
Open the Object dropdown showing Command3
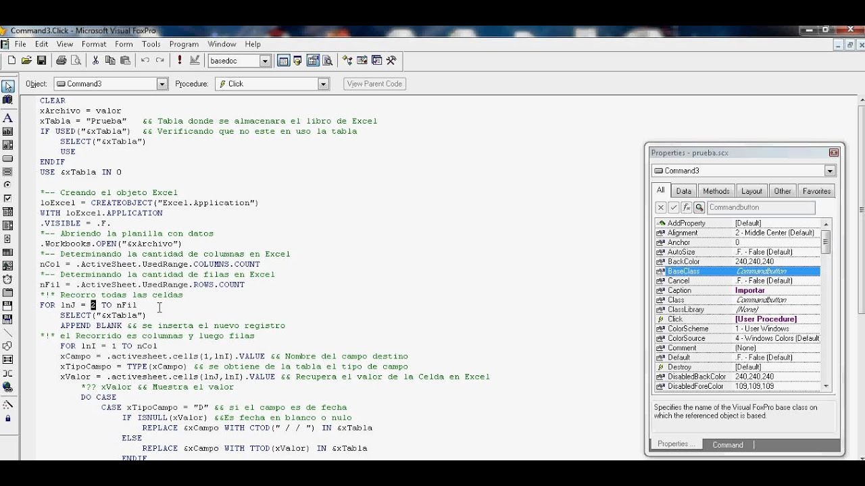[162, 84]
